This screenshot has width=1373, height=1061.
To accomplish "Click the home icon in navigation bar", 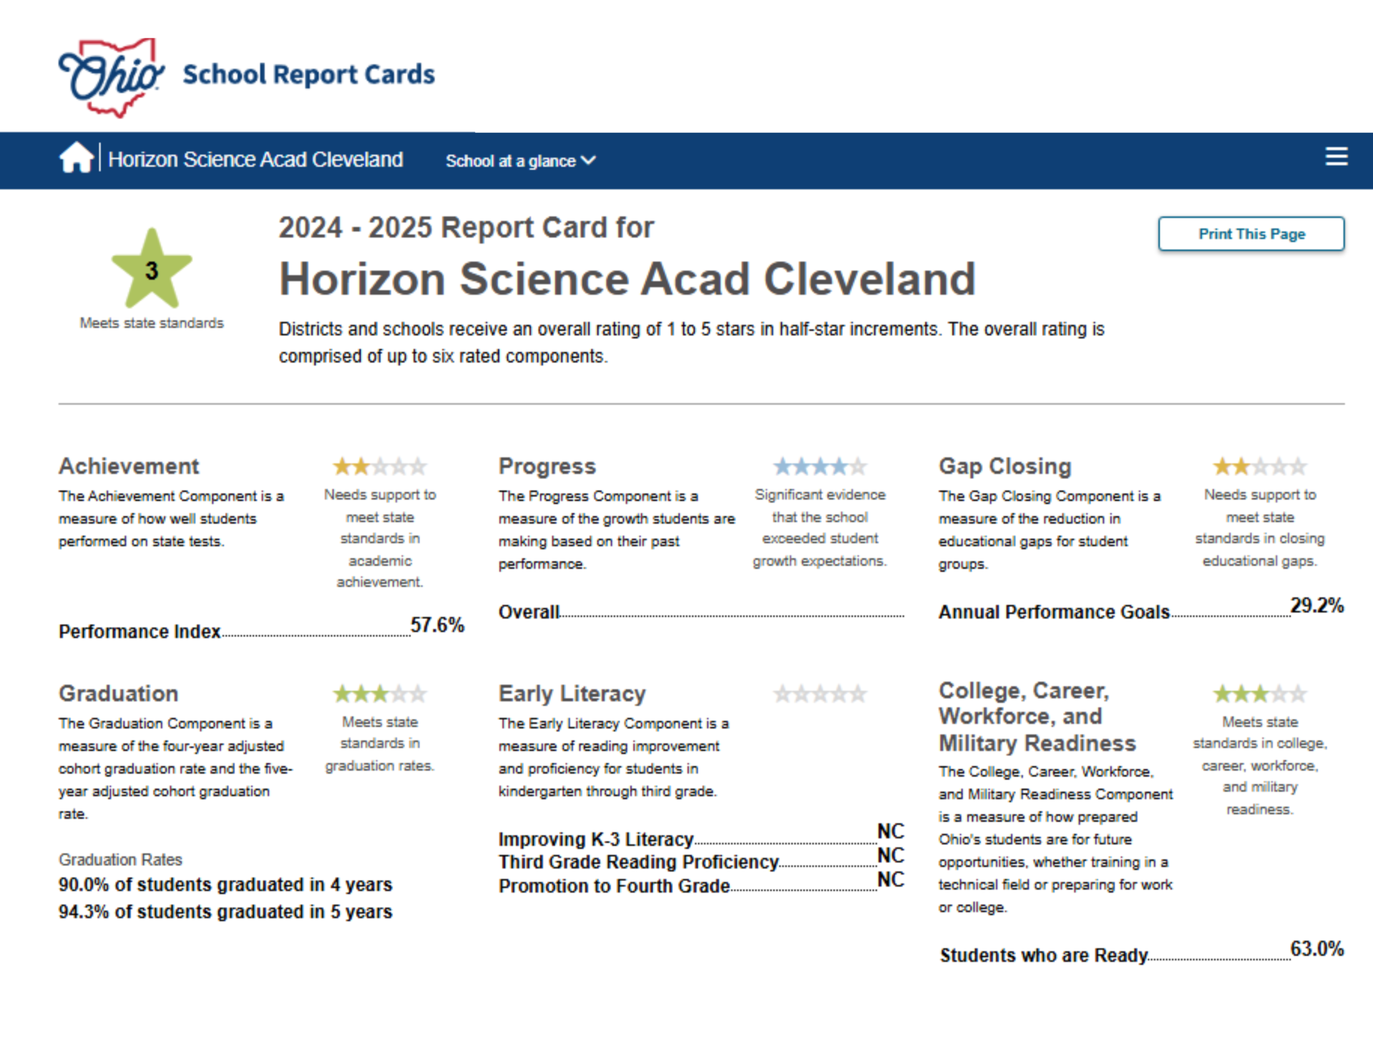I will tap(76, 158).
